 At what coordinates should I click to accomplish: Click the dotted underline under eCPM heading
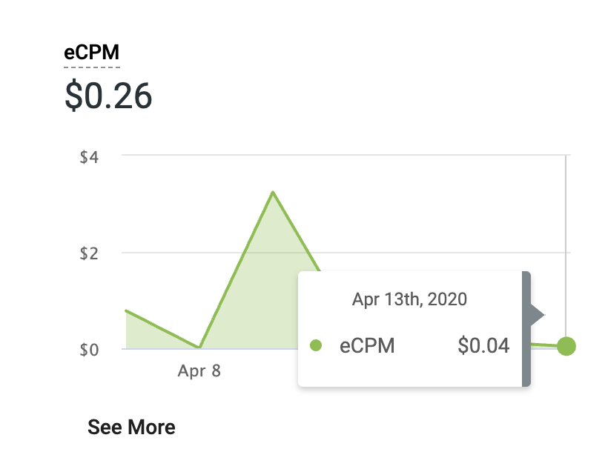(x=90, y=67)
